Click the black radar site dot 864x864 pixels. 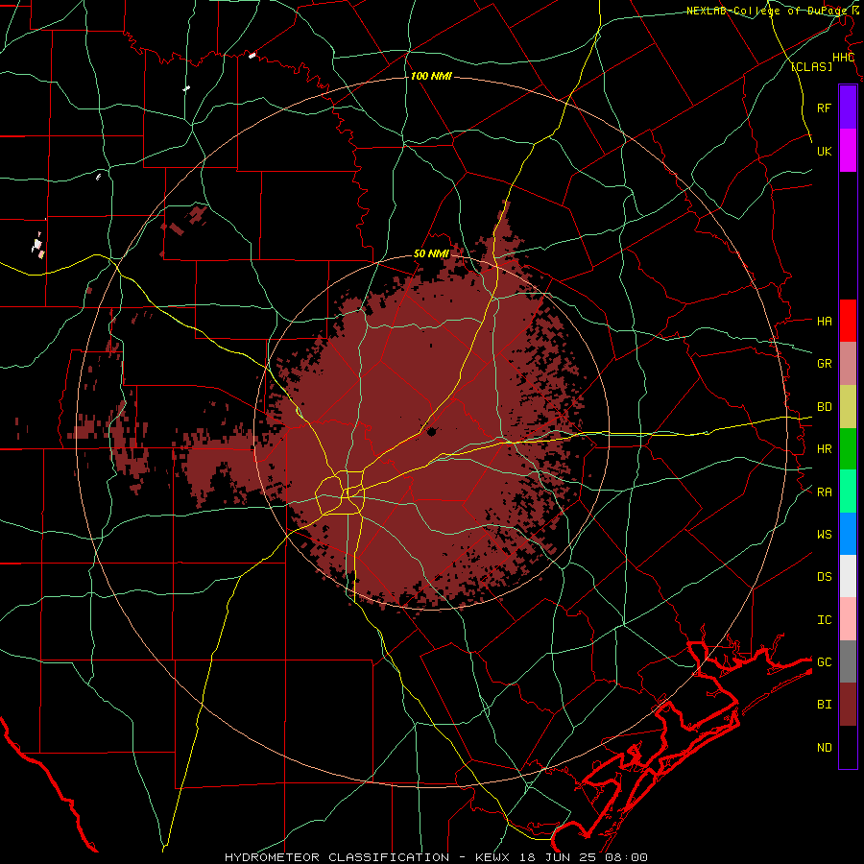[x=431, y=432]
